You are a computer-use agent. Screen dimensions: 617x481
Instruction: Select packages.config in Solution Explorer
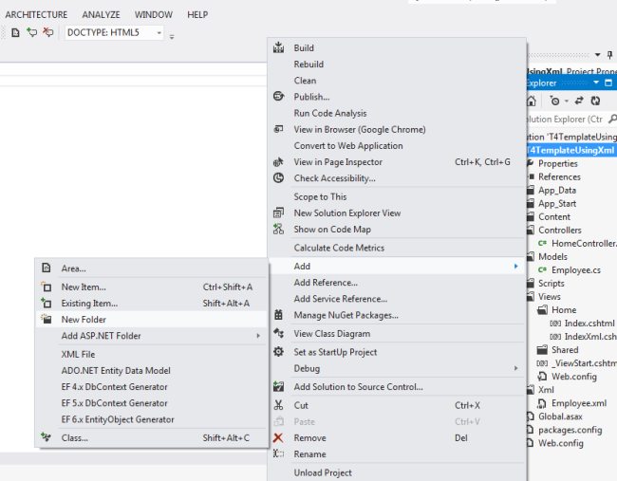point(570,430)
